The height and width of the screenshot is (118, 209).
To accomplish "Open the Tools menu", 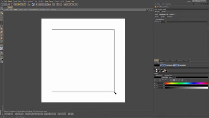I will coord(46,1).
